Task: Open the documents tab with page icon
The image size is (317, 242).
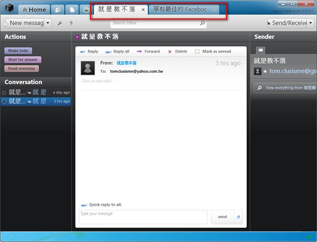Action: (72, 9)
